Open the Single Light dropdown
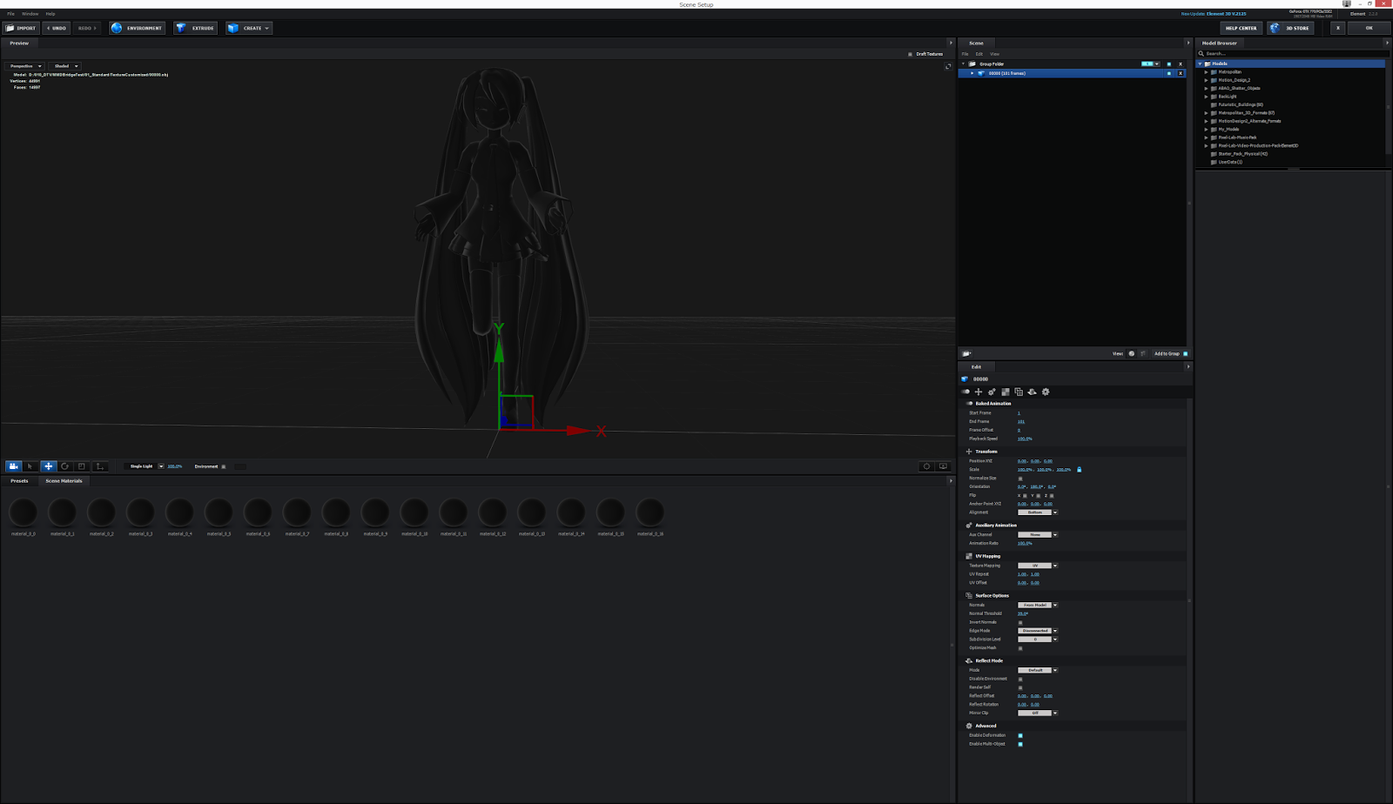The height and width of the screenshot is (804, 1393). (x=145, y=466)
